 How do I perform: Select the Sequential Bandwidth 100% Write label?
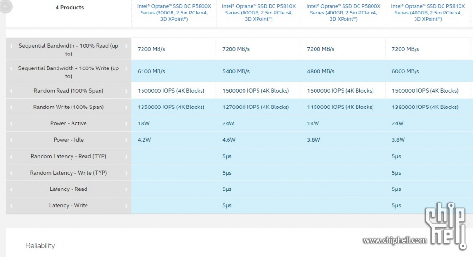click(69, 72)
